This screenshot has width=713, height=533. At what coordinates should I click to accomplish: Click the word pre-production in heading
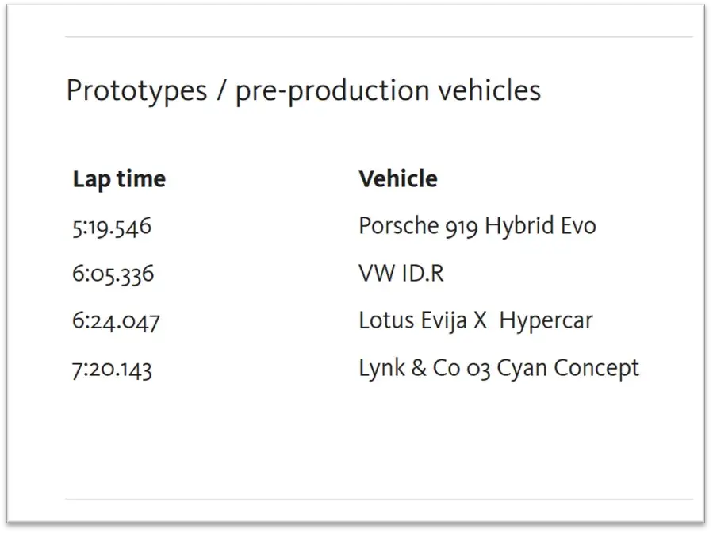coord(332,91)
